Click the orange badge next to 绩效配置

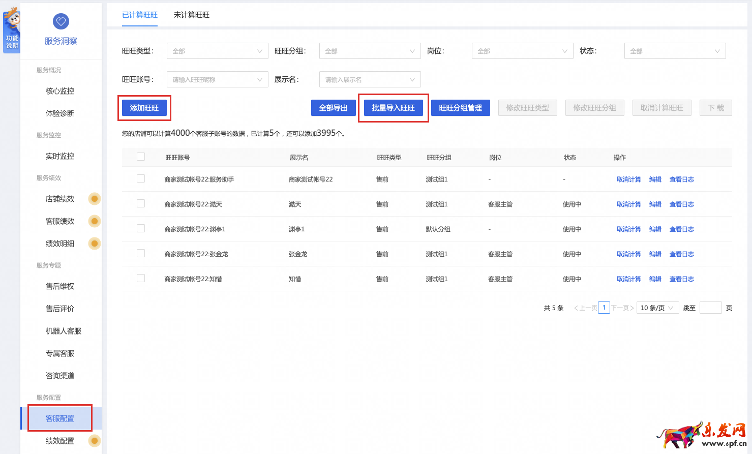click(x=94, y=440)
